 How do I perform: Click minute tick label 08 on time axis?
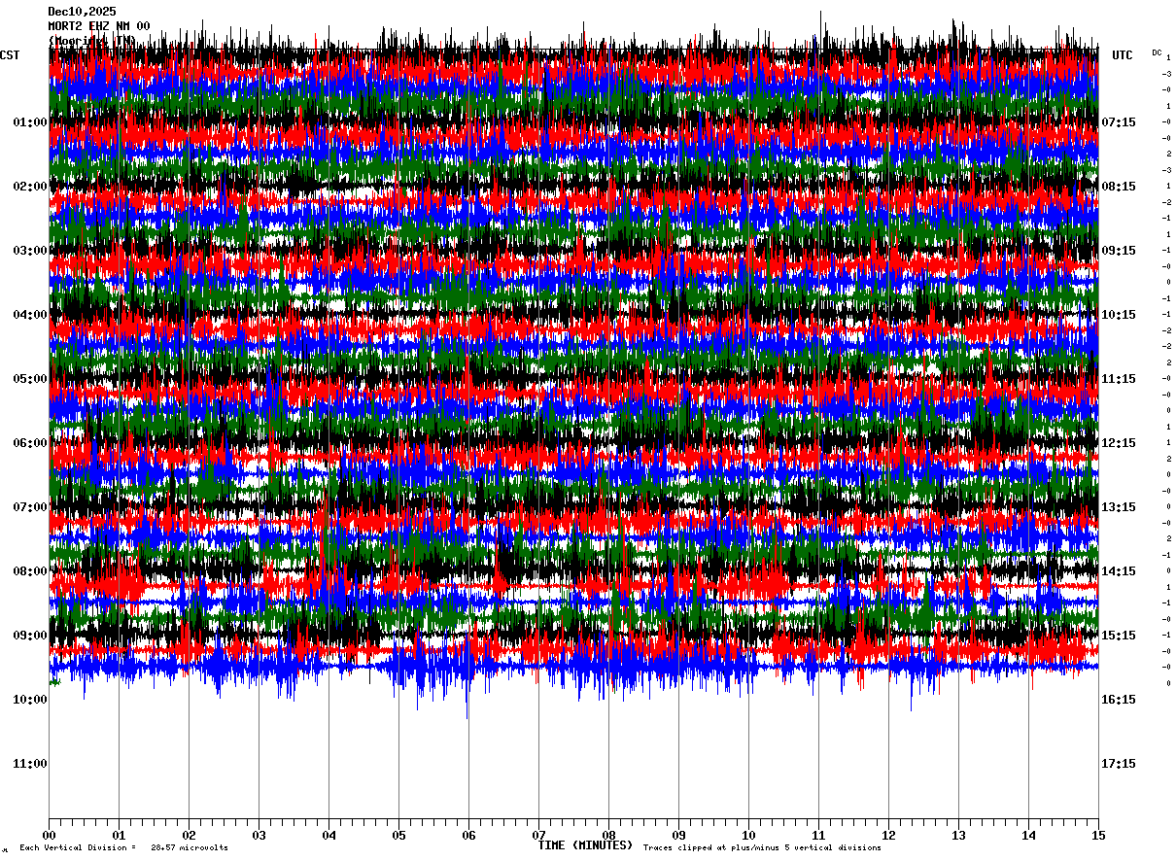(608, 835)
